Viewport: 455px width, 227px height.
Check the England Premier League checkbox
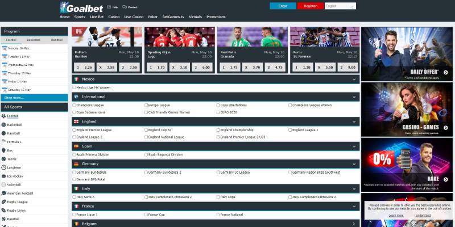[74, 130]
